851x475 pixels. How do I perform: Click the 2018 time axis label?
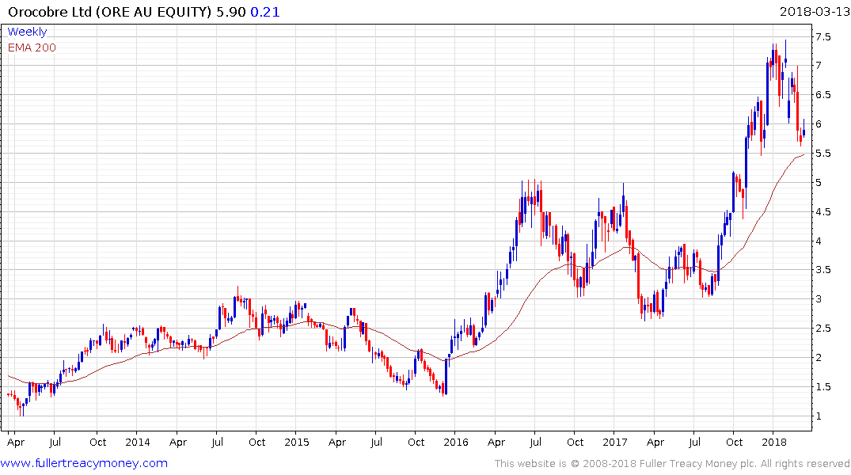point(774,442)
